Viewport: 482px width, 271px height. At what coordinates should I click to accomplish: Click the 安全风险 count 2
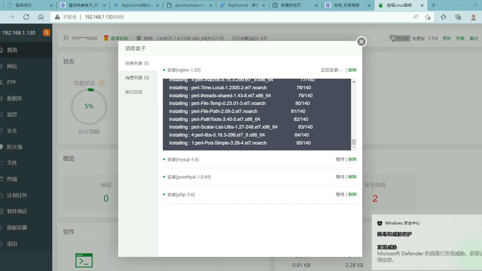tap(375, 198)
